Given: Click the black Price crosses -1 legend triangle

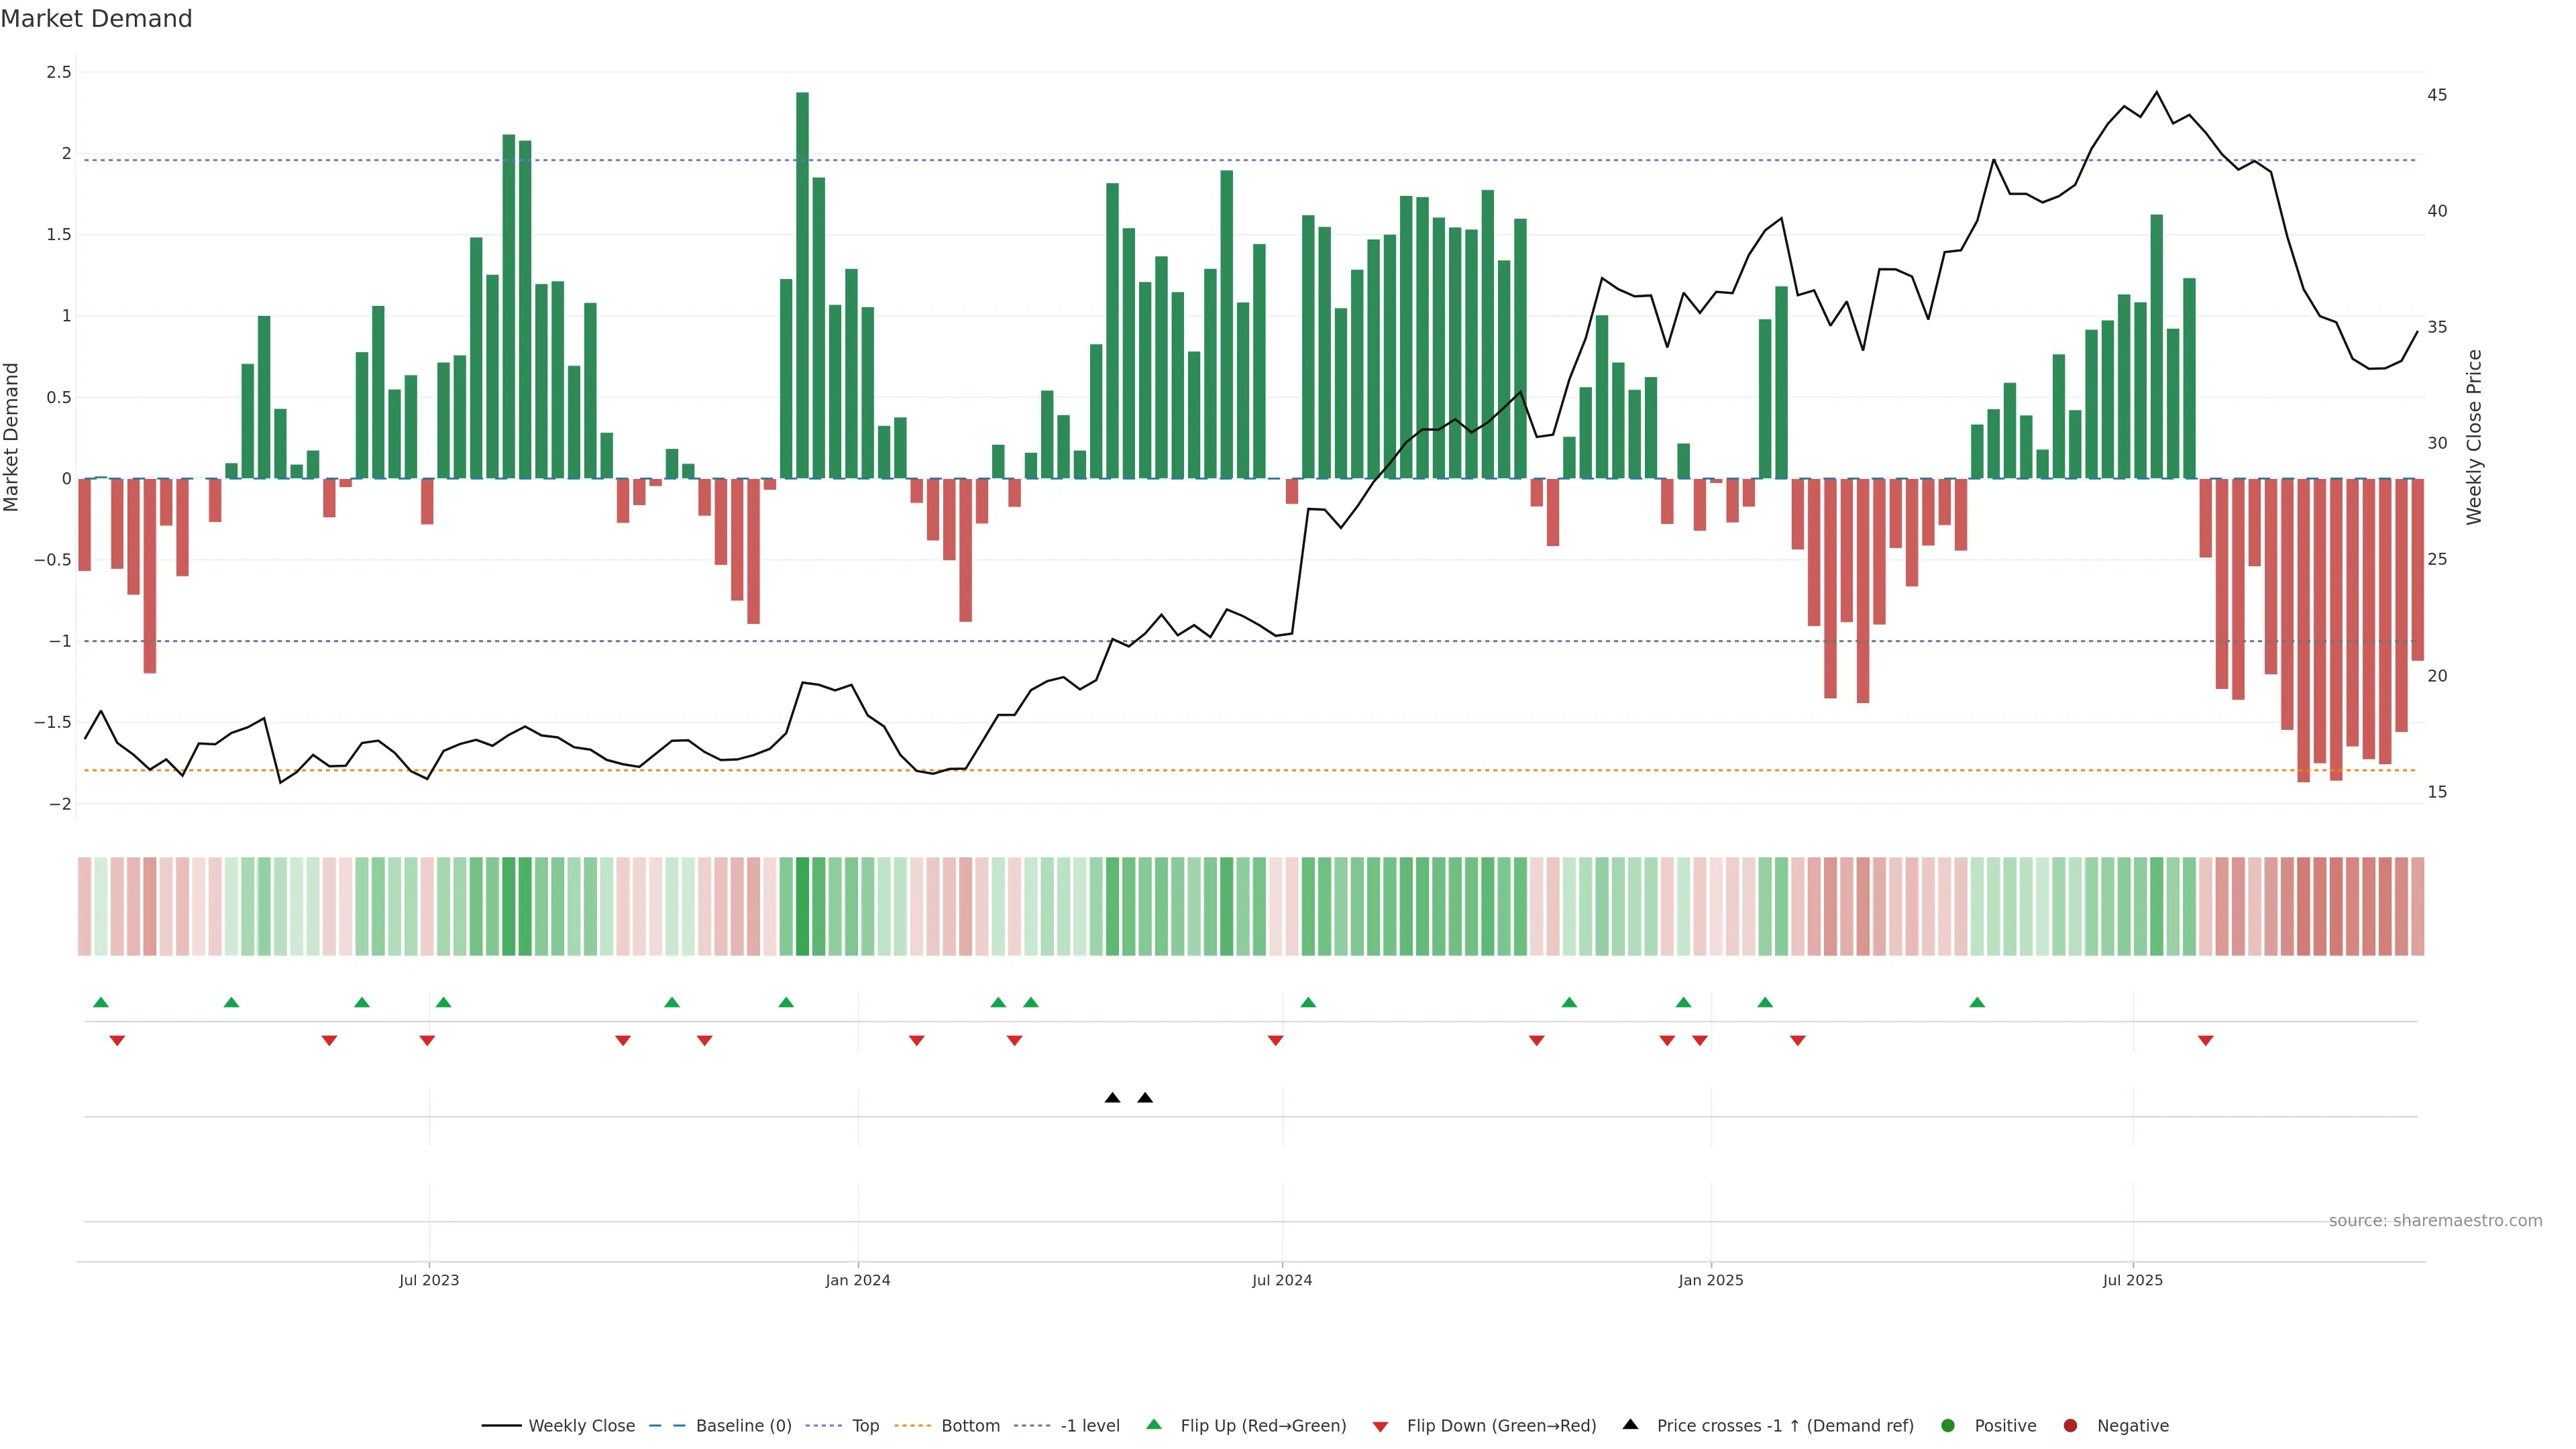Looking at the screenshot, I should [x=1631, y=1425].
